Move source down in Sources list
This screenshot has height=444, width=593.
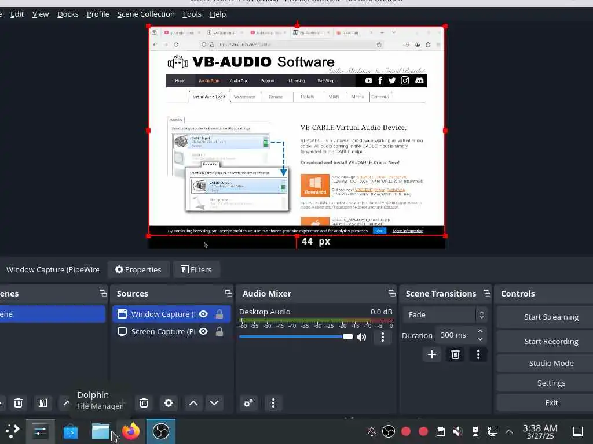214,403
